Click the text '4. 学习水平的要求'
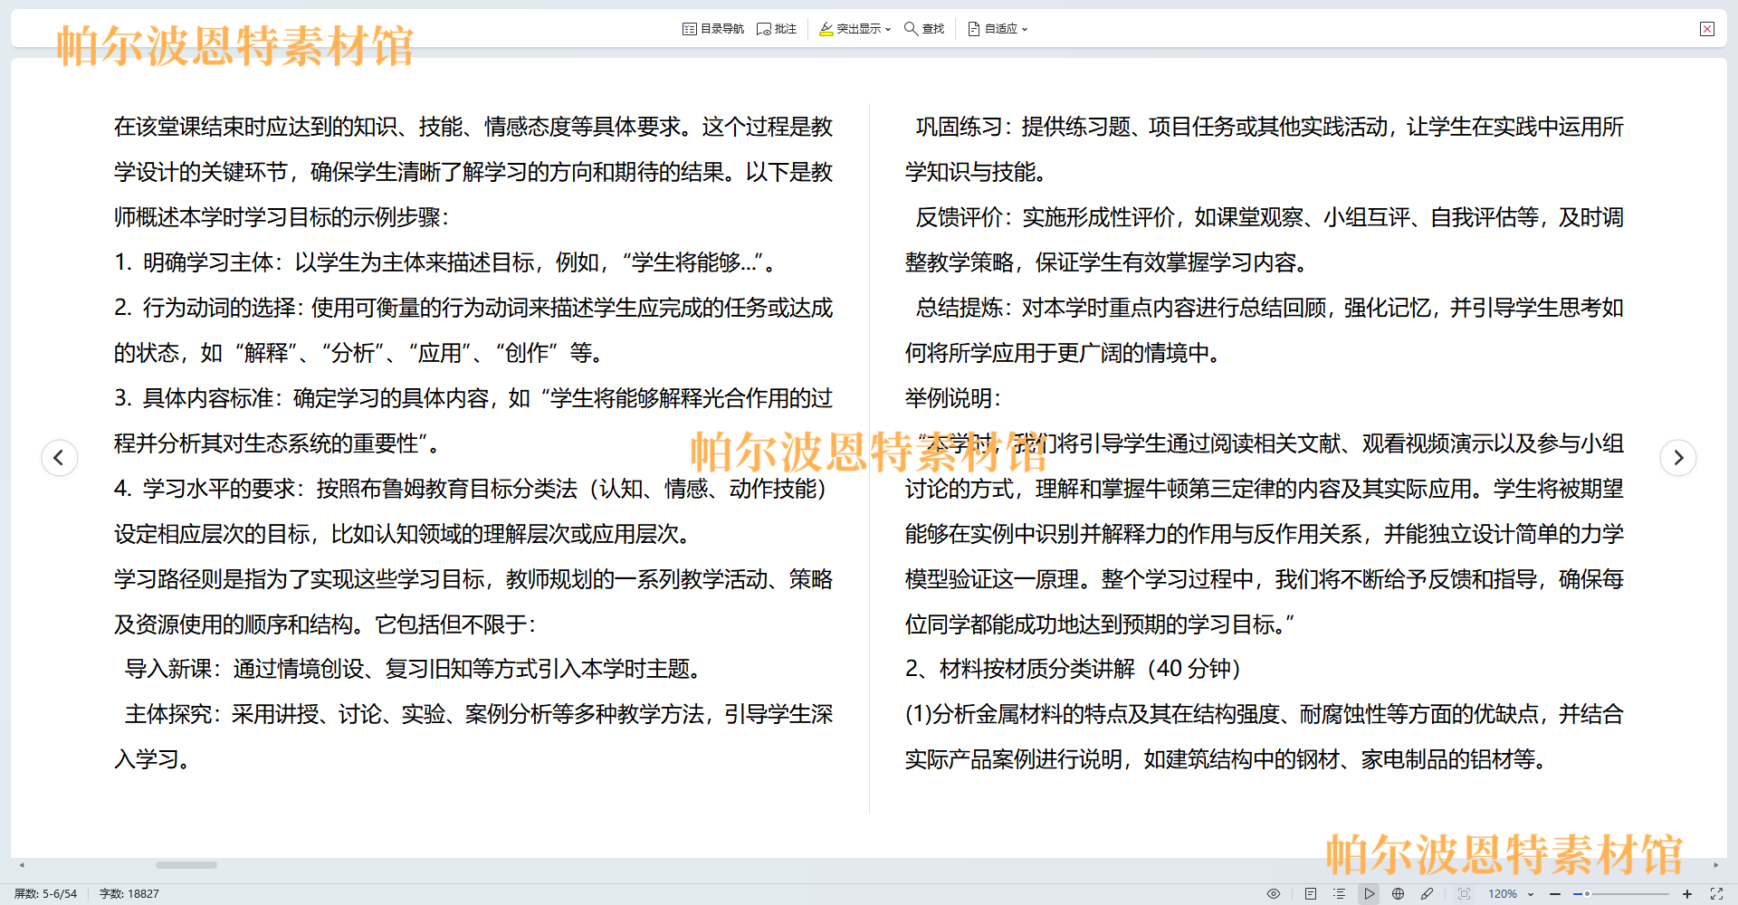The width and height of the screenshot is (1738, 905). [205, 489]
